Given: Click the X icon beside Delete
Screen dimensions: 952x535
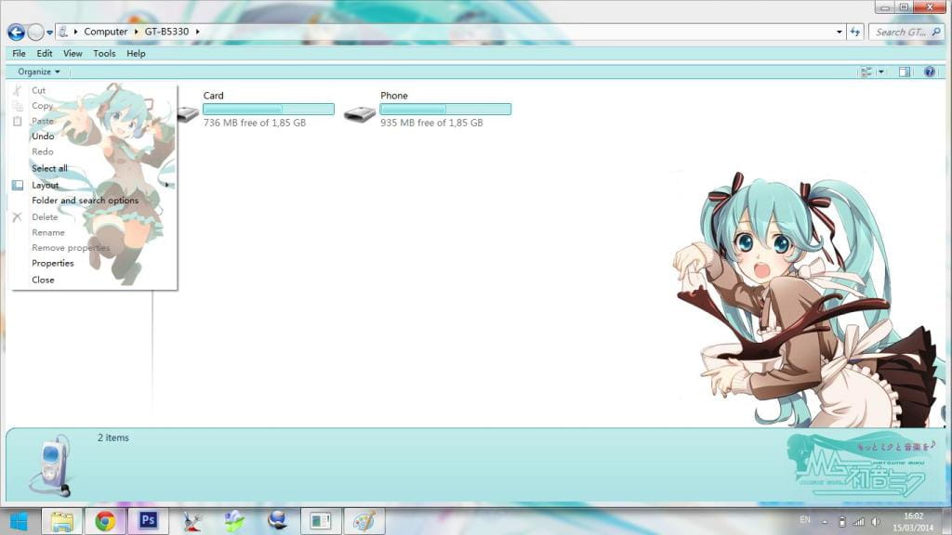Looking at the screenshot, I should (17, 216).
